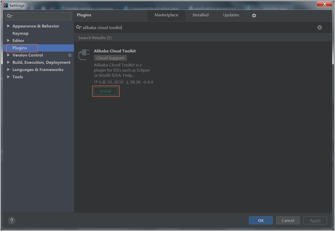Expand the Tools tree node
This screenshot has width=335, height=231.
[8, 77]
